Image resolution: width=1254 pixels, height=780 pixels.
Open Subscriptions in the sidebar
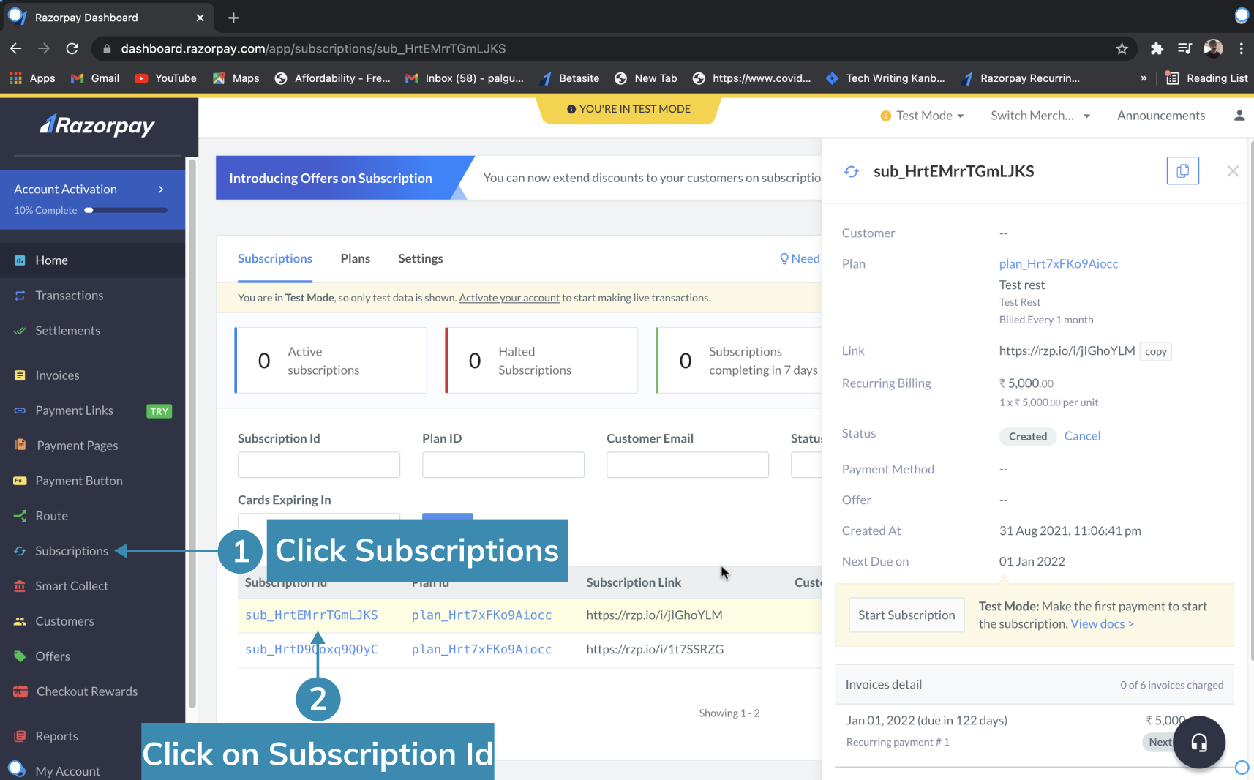coord(71,551)
